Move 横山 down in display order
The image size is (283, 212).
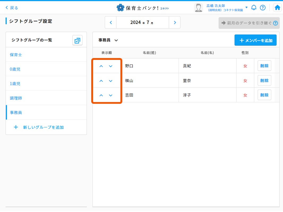pyautogui.click(x=111, y=81)
